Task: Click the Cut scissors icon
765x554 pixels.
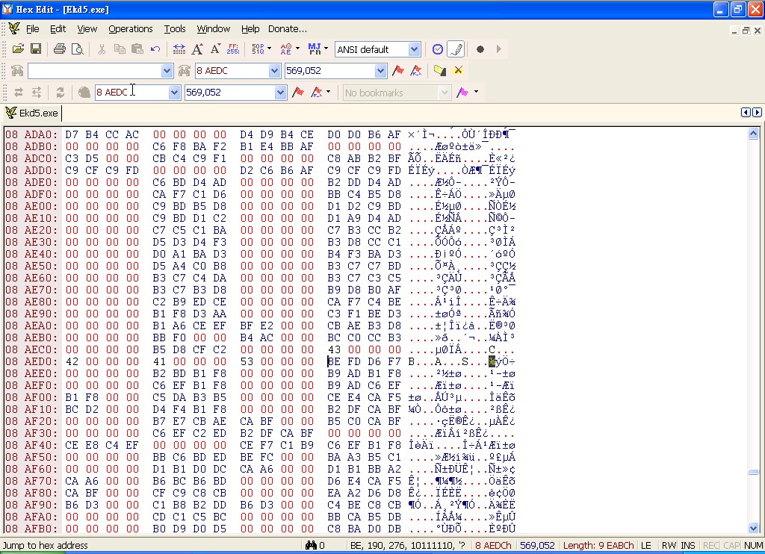Action: click(102, 49)
